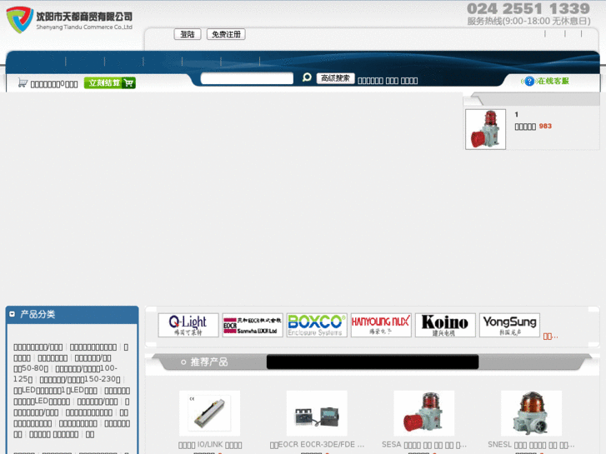Click the 产品分类 panel header icon

[x=12, y=314]
